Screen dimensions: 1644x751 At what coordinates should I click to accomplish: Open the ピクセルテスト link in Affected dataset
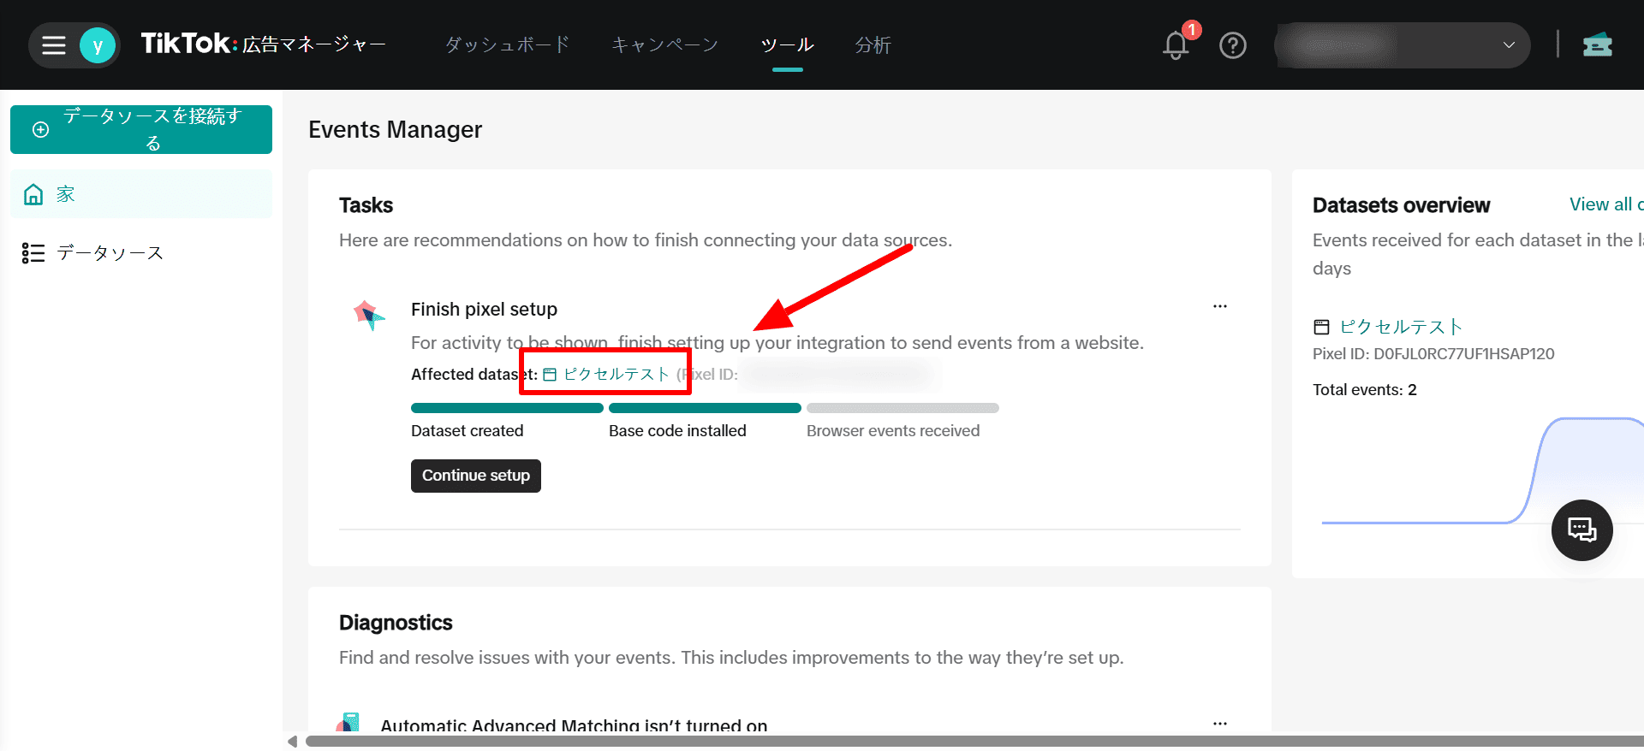point(616,375)
